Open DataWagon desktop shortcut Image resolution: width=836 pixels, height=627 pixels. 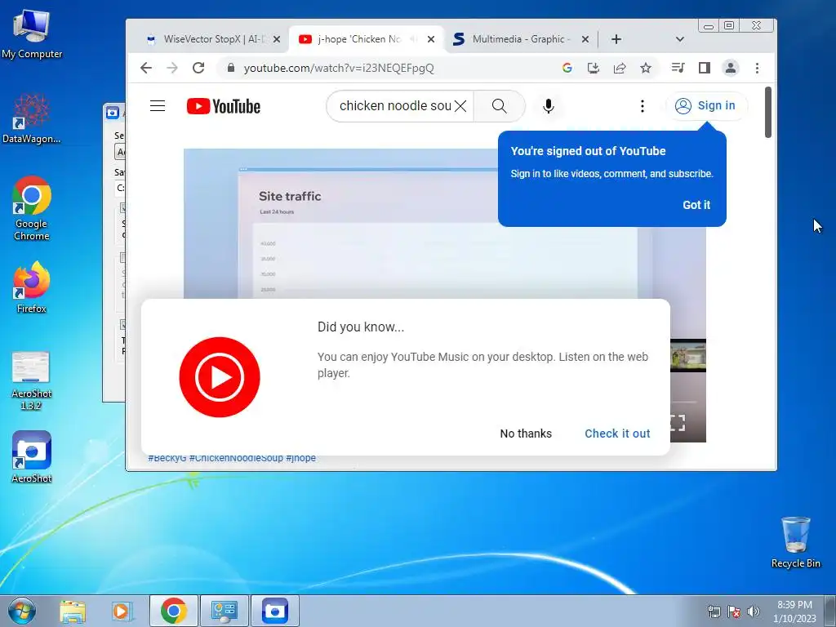[x=32, y=118]
